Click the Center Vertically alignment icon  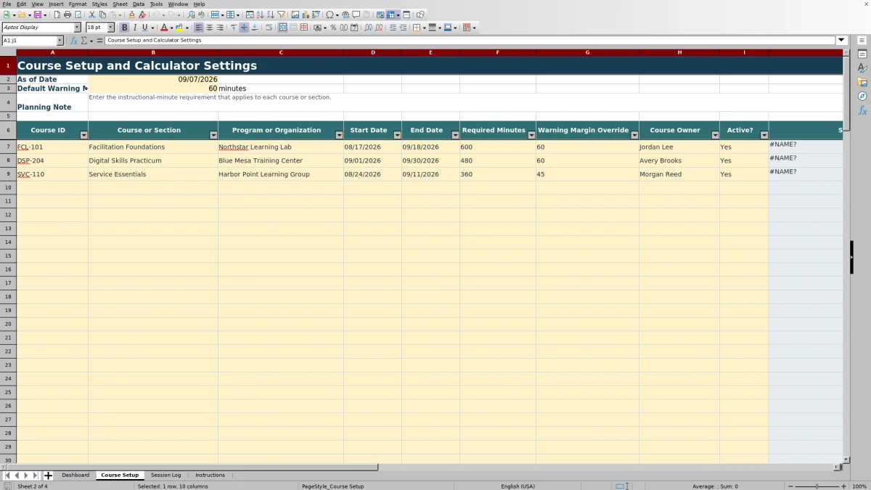click(x=244, y=28)
